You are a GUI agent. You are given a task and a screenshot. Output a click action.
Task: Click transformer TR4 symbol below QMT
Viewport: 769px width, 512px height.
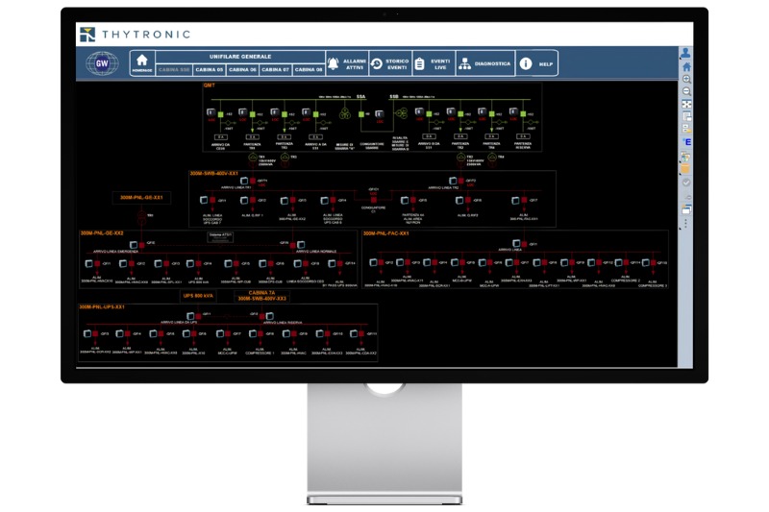(x=492, y=158)
